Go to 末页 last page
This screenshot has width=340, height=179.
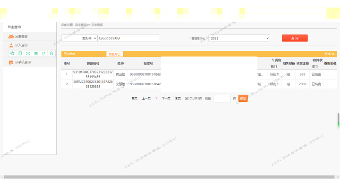pos(178,98)
